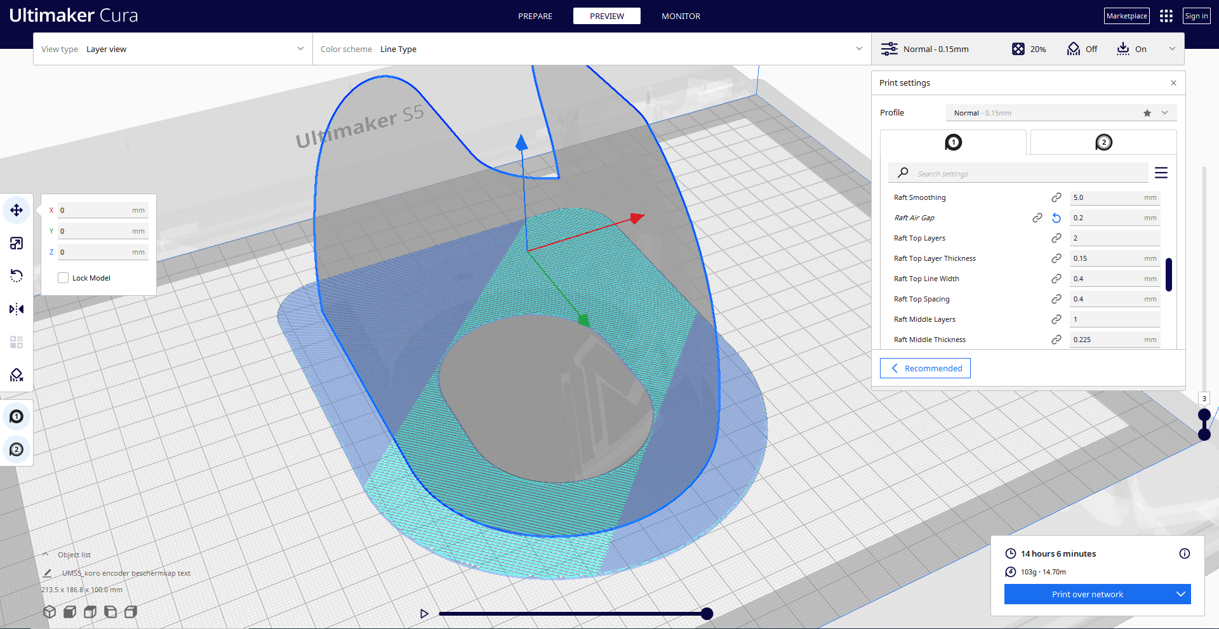Choose Extruder 1 in the left toolbar
The width and height of the screenshot is (1219, 629).
click(17, 416)
